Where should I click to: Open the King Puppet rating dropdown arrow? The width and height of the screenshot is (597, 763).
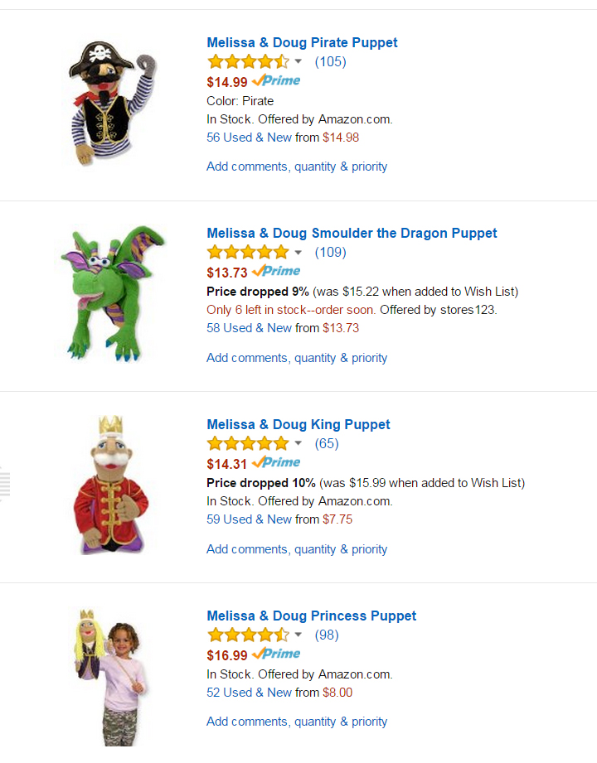coord(298,444)
